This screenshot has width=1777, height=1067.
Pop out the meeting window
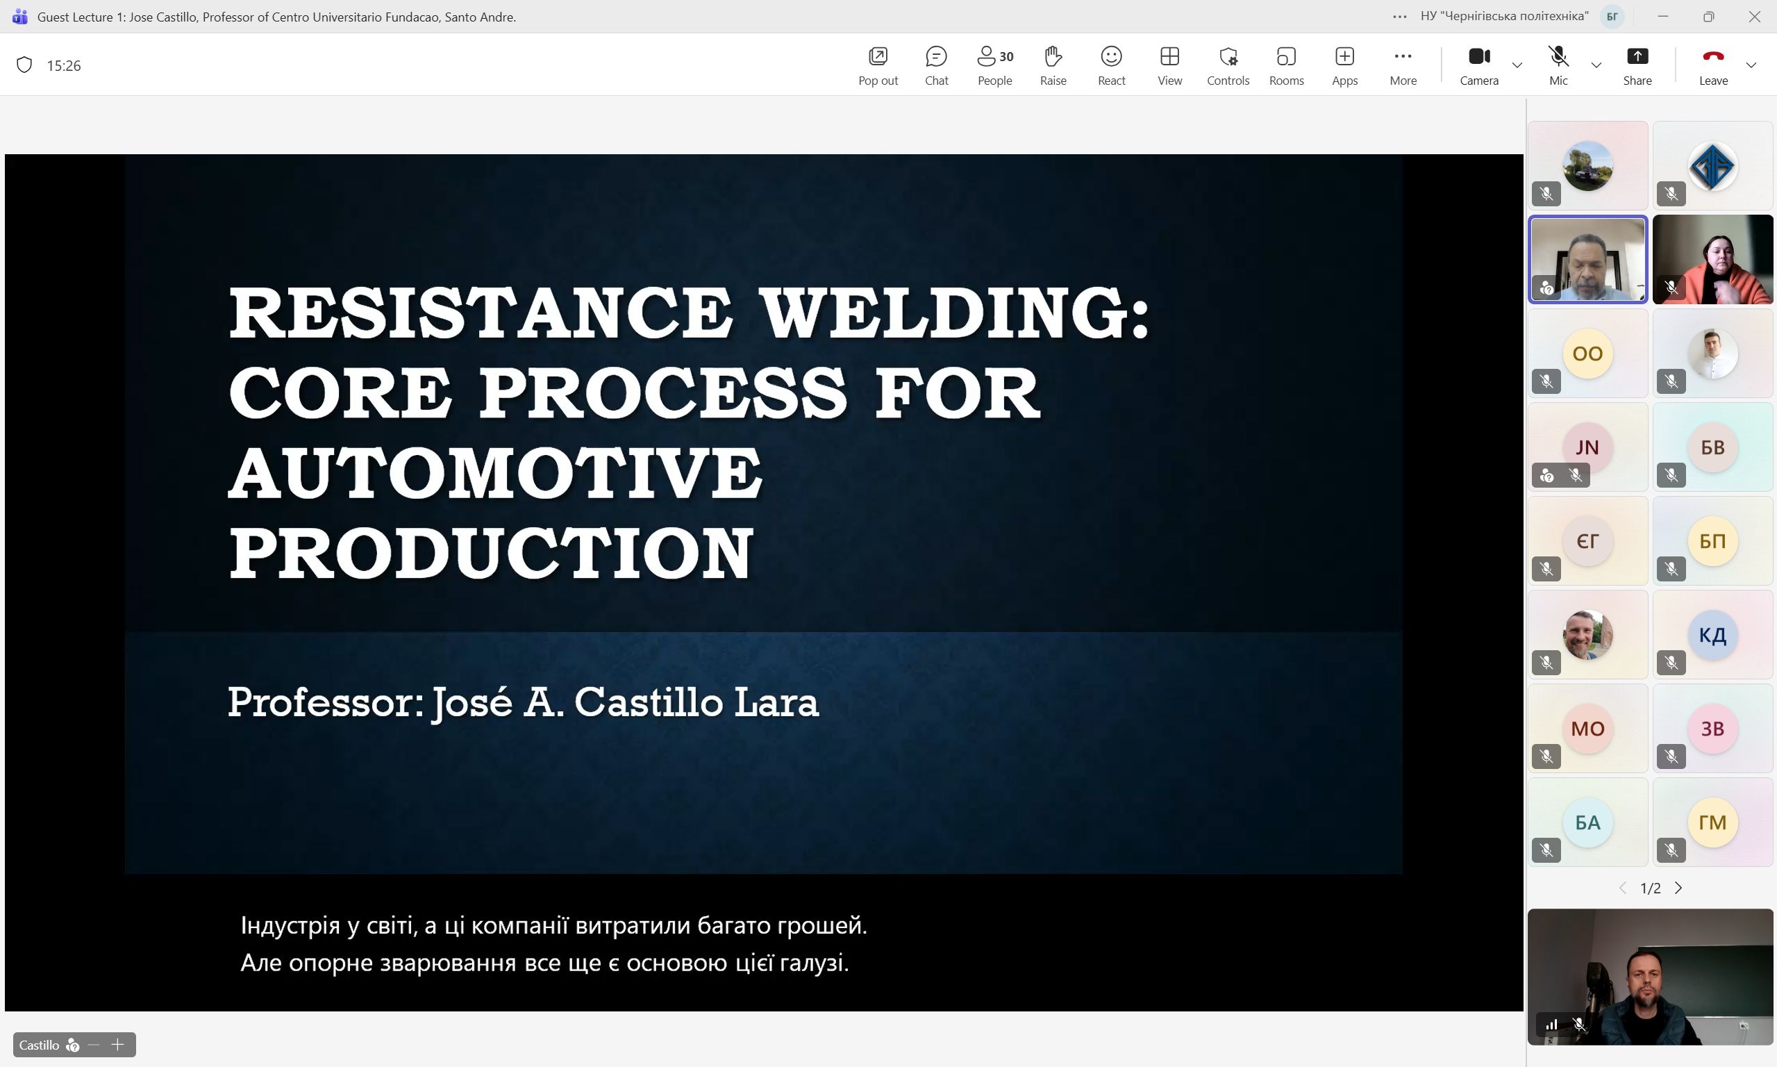tap(877, 65)
